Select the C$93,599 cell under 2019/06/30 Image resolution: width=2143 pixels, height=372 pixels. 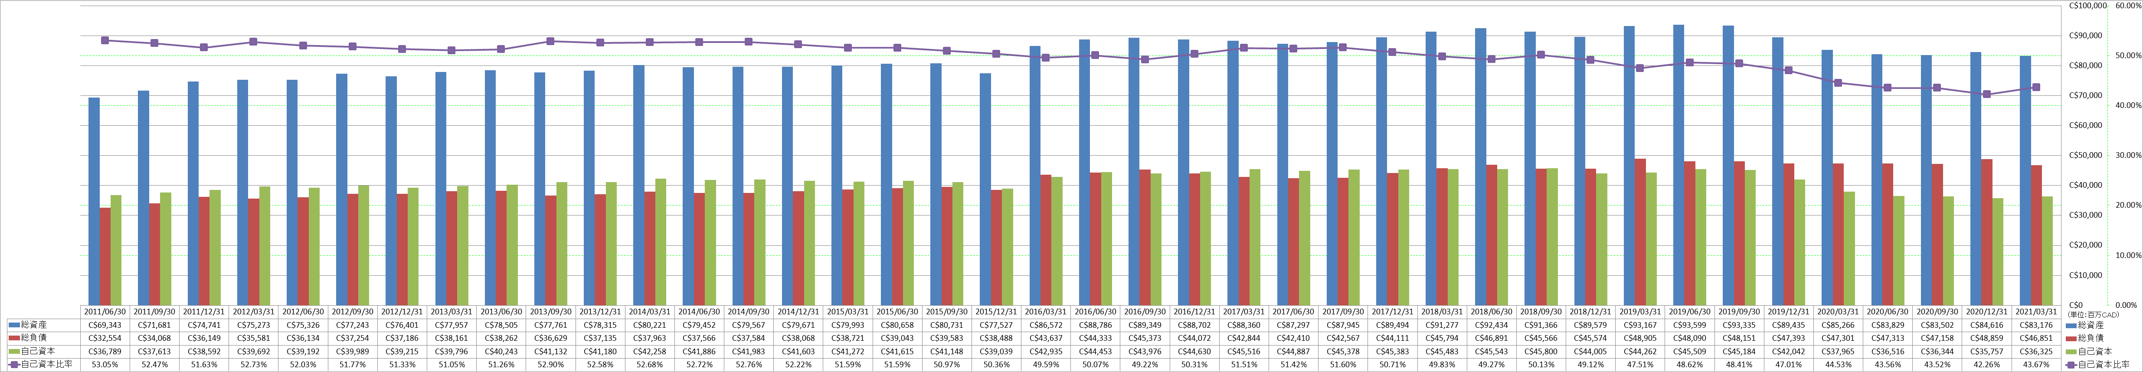point(1691,325)
